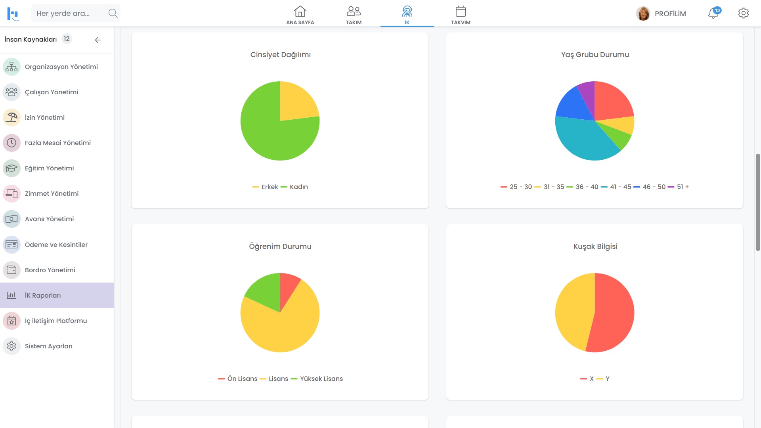Click the page vertical scrollbar thumb
Viewport: 761px width, 428px height.
(758, 202)
